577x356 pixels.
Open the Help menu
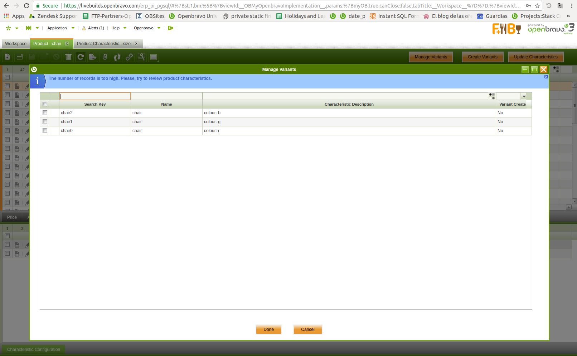pos(115,28)
